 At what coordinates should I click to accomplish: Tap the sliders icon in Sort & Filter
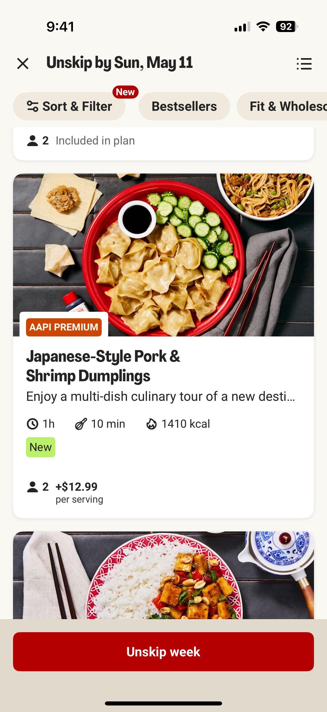click(32, 106)
